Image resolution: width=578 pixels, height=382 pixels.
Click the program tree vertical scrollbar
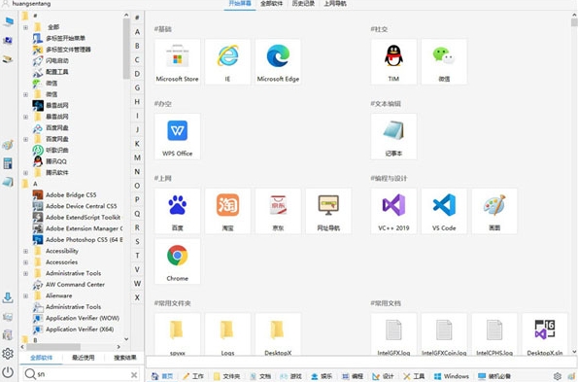[x=126, y=48]
